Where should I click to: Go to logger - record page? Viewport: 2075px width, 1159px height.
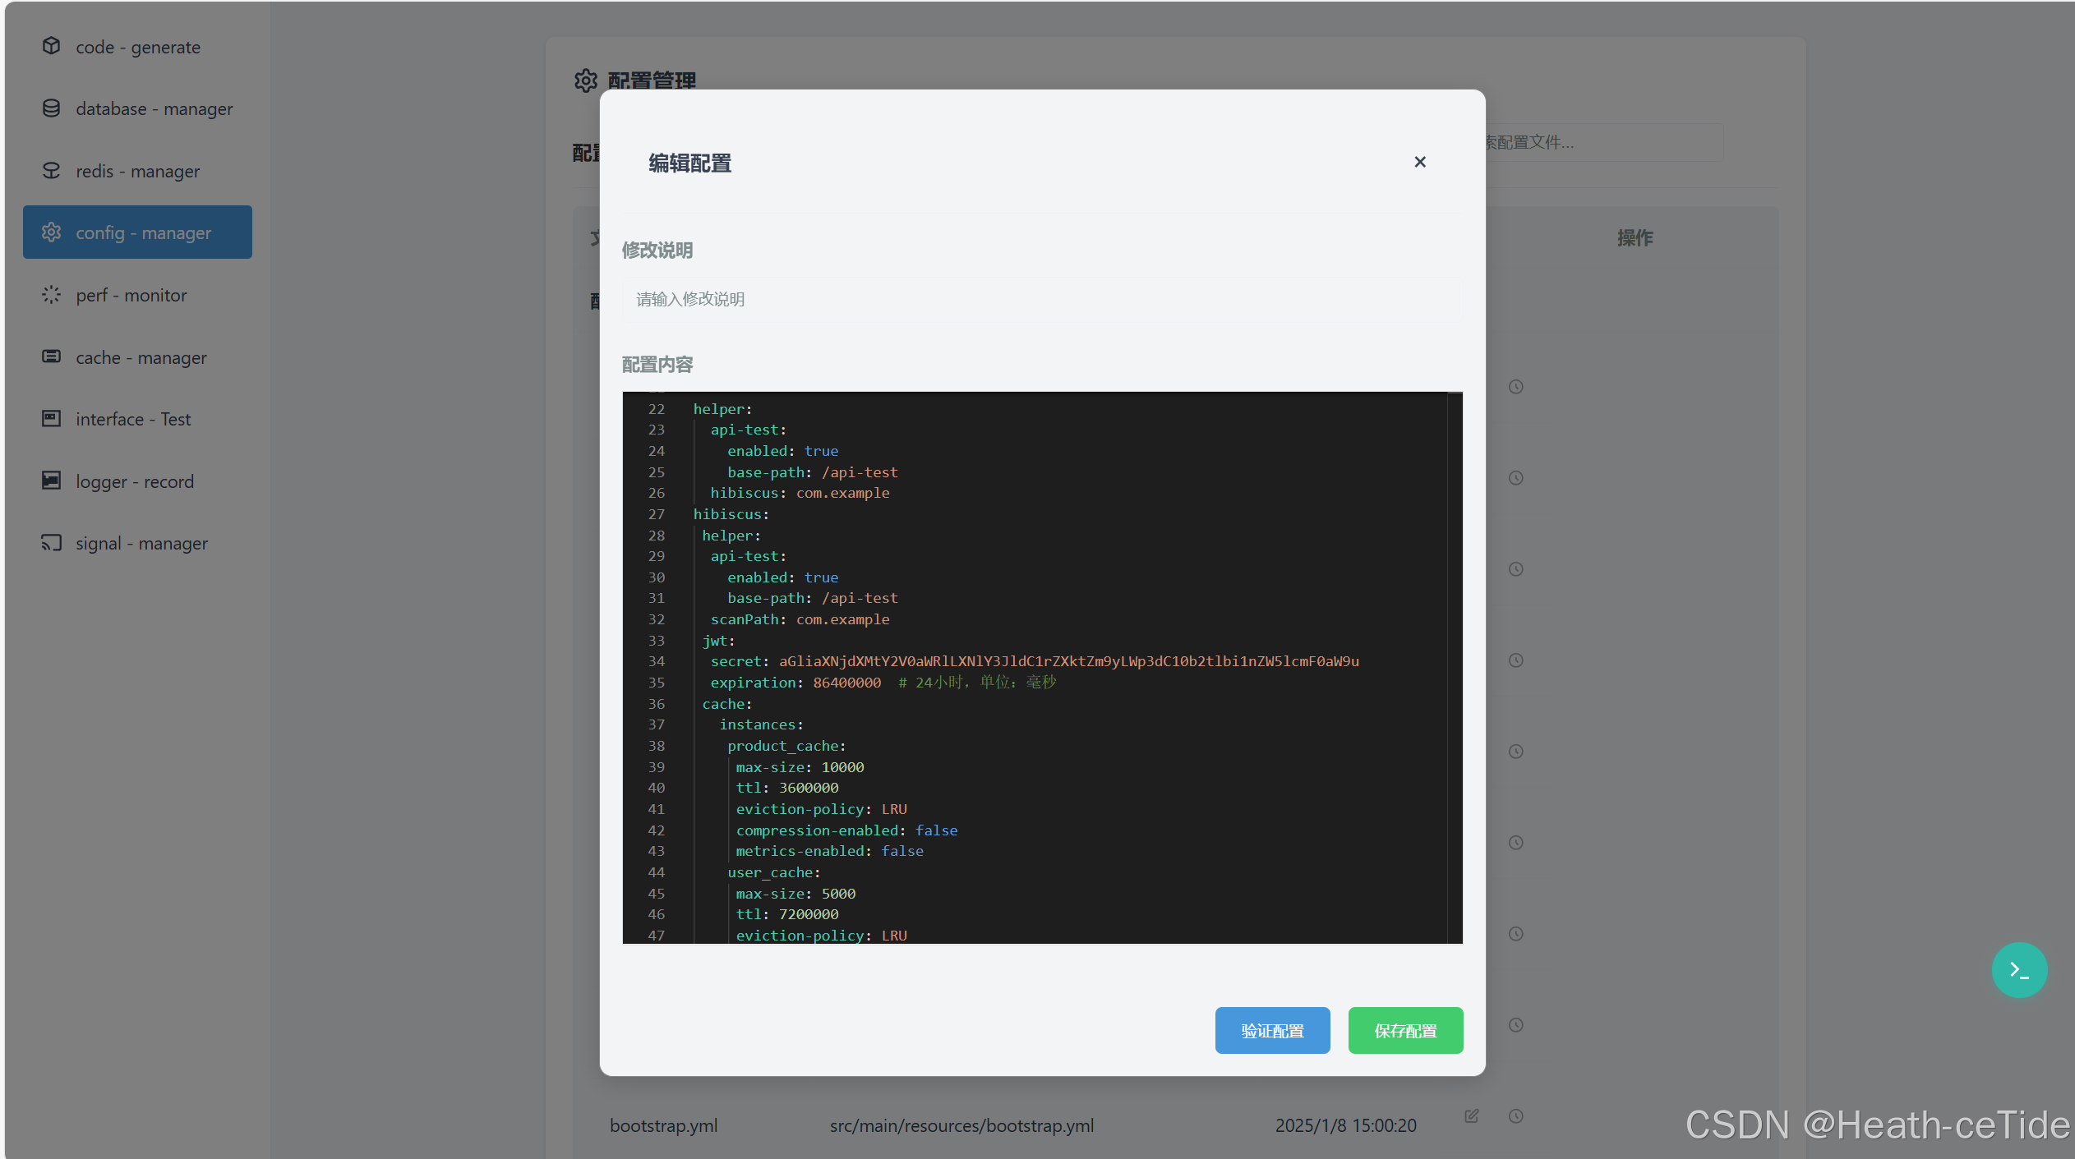click(135, 481)
